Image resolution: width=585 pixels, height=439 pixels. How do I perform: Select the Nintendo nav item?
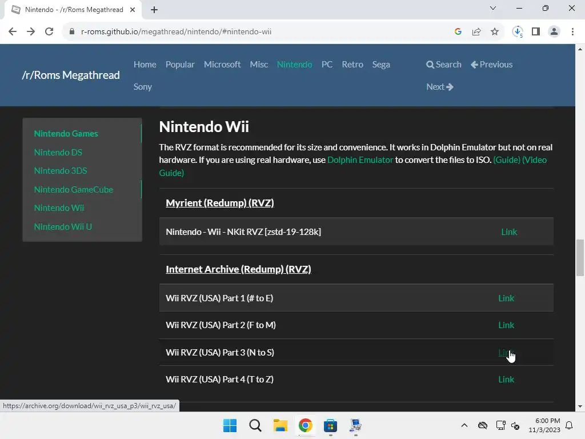point(294,64)
